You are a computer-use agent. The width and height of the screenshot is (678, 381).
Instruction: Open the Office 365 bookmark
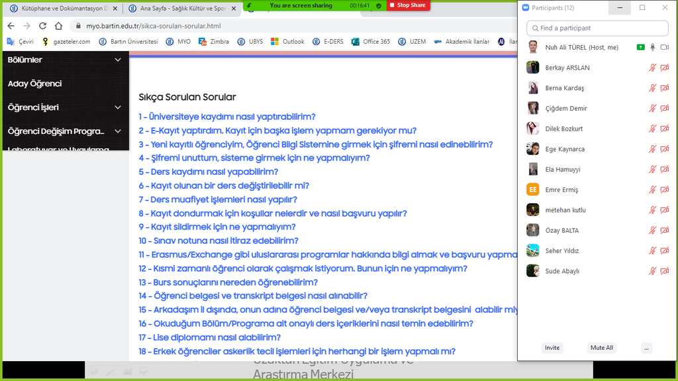pyautogui.click(x=371, y=42)
